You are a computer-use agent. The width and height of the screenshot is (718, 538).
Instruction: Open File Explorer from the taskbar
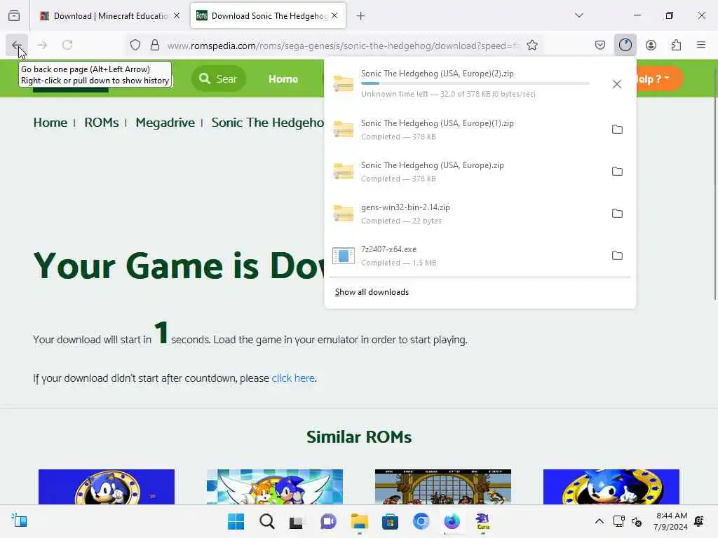[x=360, y=521]
